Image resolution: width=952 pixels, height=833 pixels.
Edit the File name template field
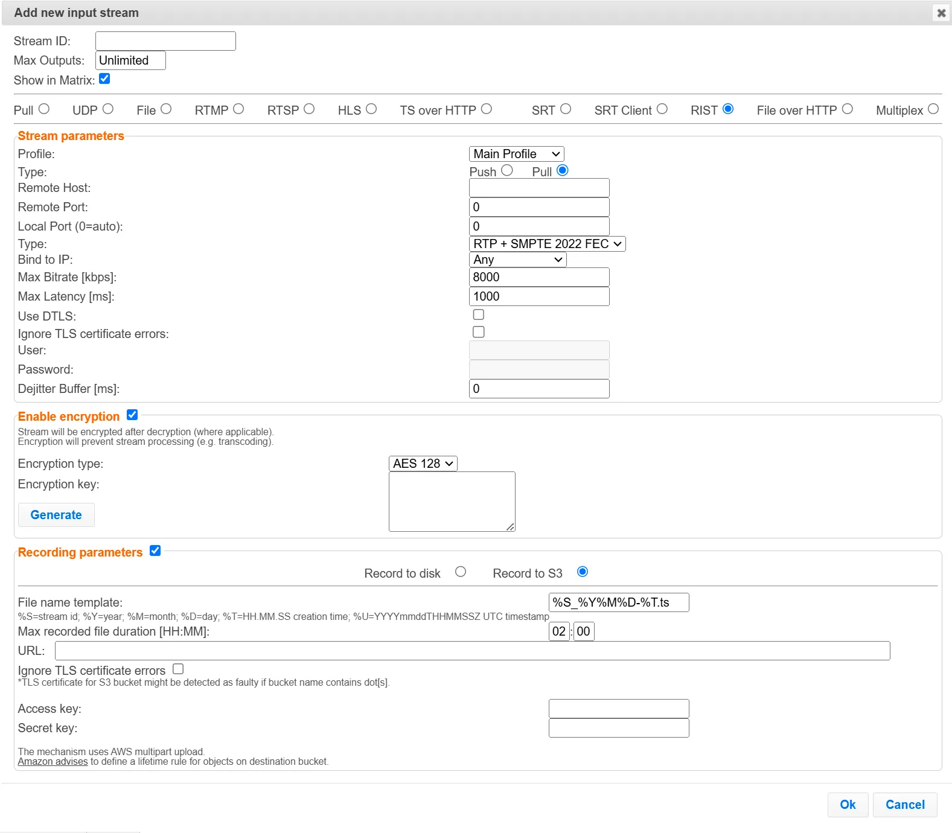tap(619, 602)
